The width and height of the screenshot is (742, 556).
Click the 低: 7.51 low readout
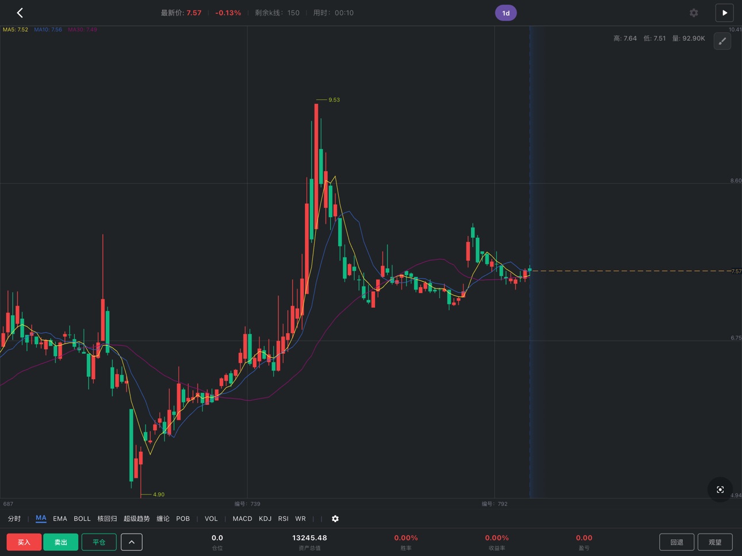(x=655, y=38)
